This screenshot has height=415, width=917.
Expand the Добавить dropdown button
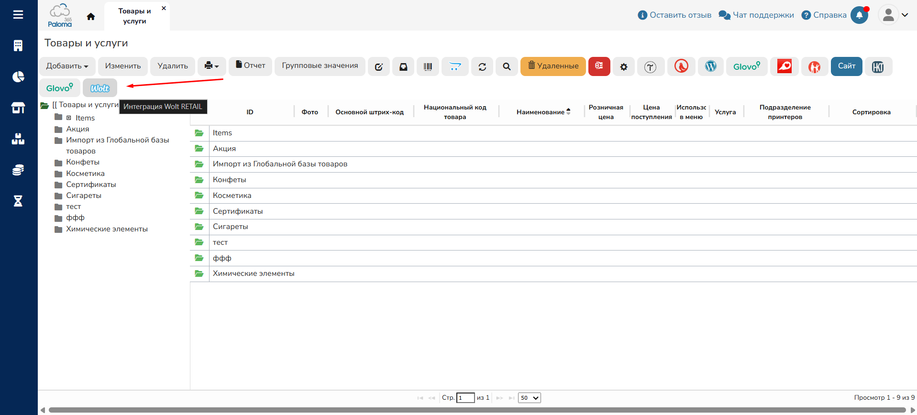coord(67,66)
